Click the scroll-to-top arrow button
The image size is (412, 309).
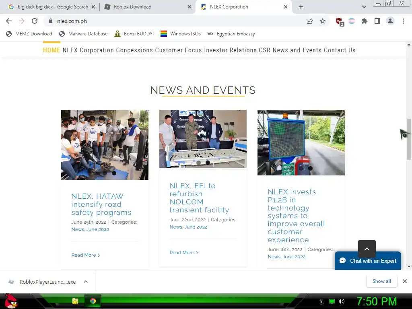[x=367, y=249]
